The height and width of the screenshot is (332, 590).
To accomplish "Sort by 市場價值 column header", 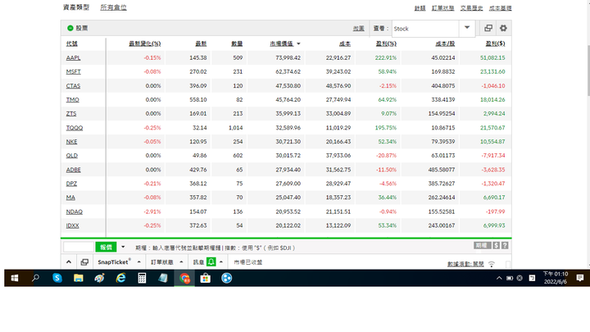I will coord(281,43).
